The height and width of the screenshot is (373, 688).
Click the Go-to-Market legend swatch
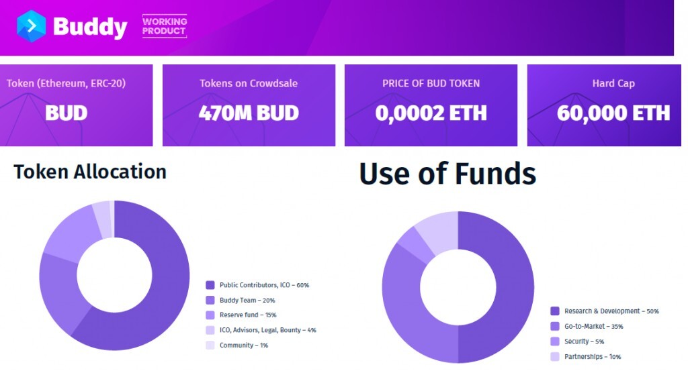click(x=555, y=326)
